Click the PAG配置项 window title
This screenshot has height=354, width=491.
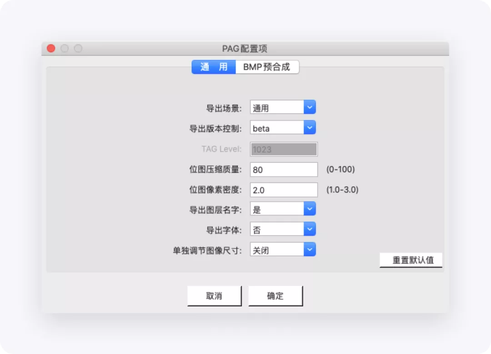point(245,49)
